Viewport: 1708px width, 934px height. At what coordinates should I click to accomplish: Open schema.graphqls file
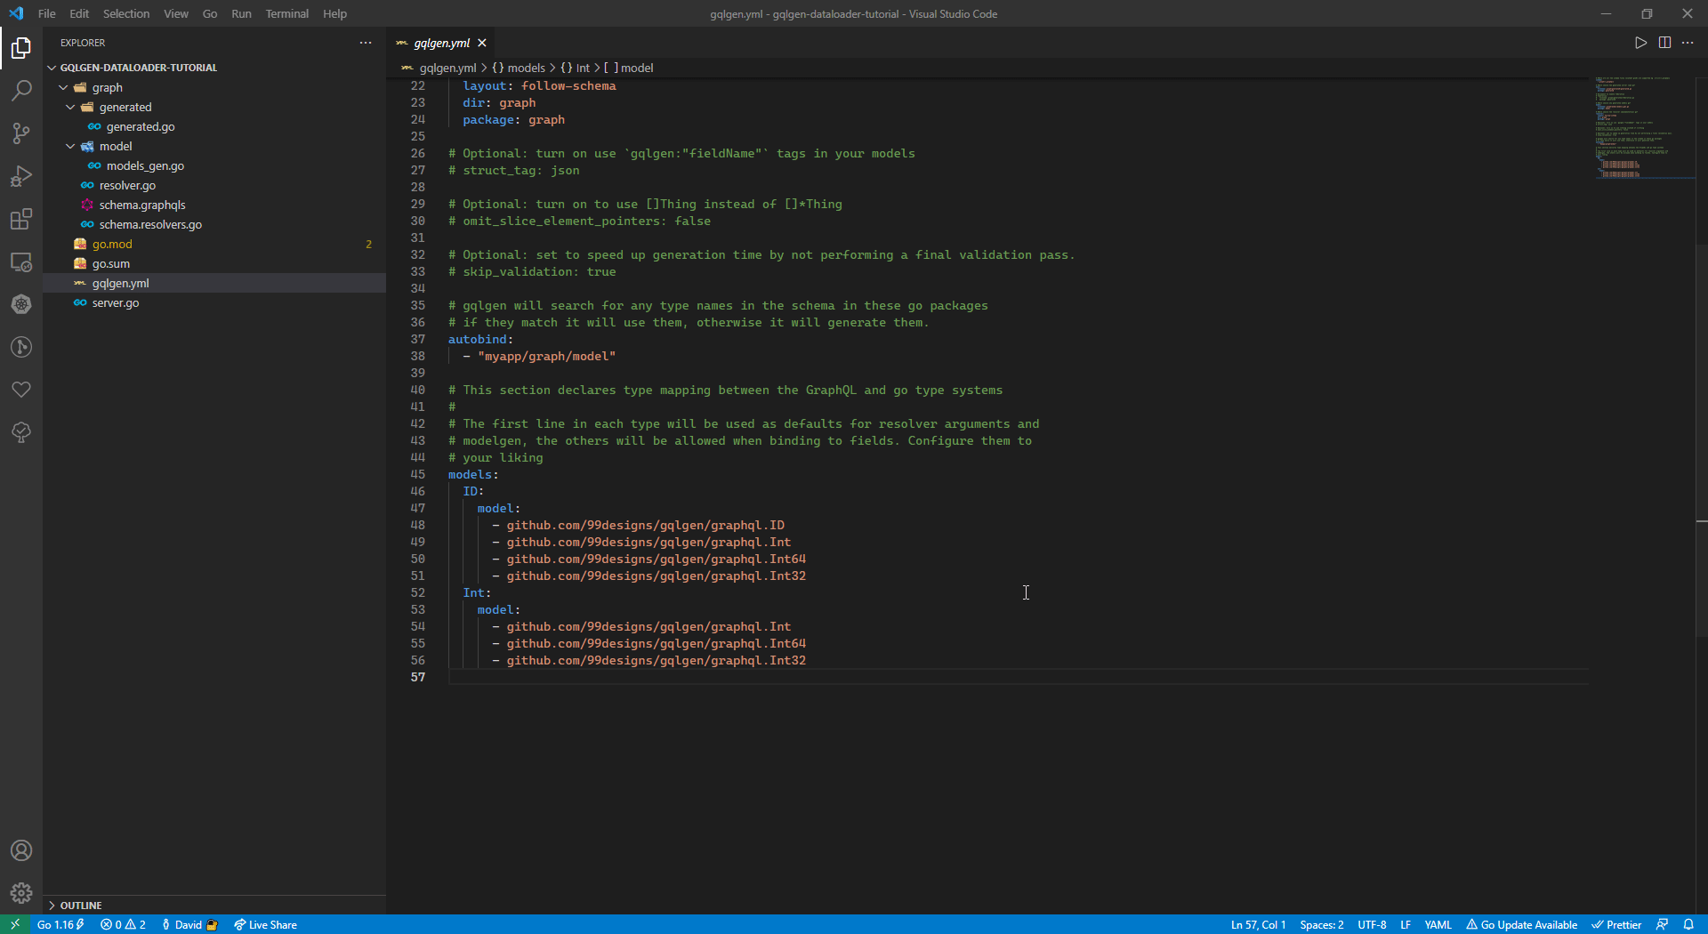[142, 205]
